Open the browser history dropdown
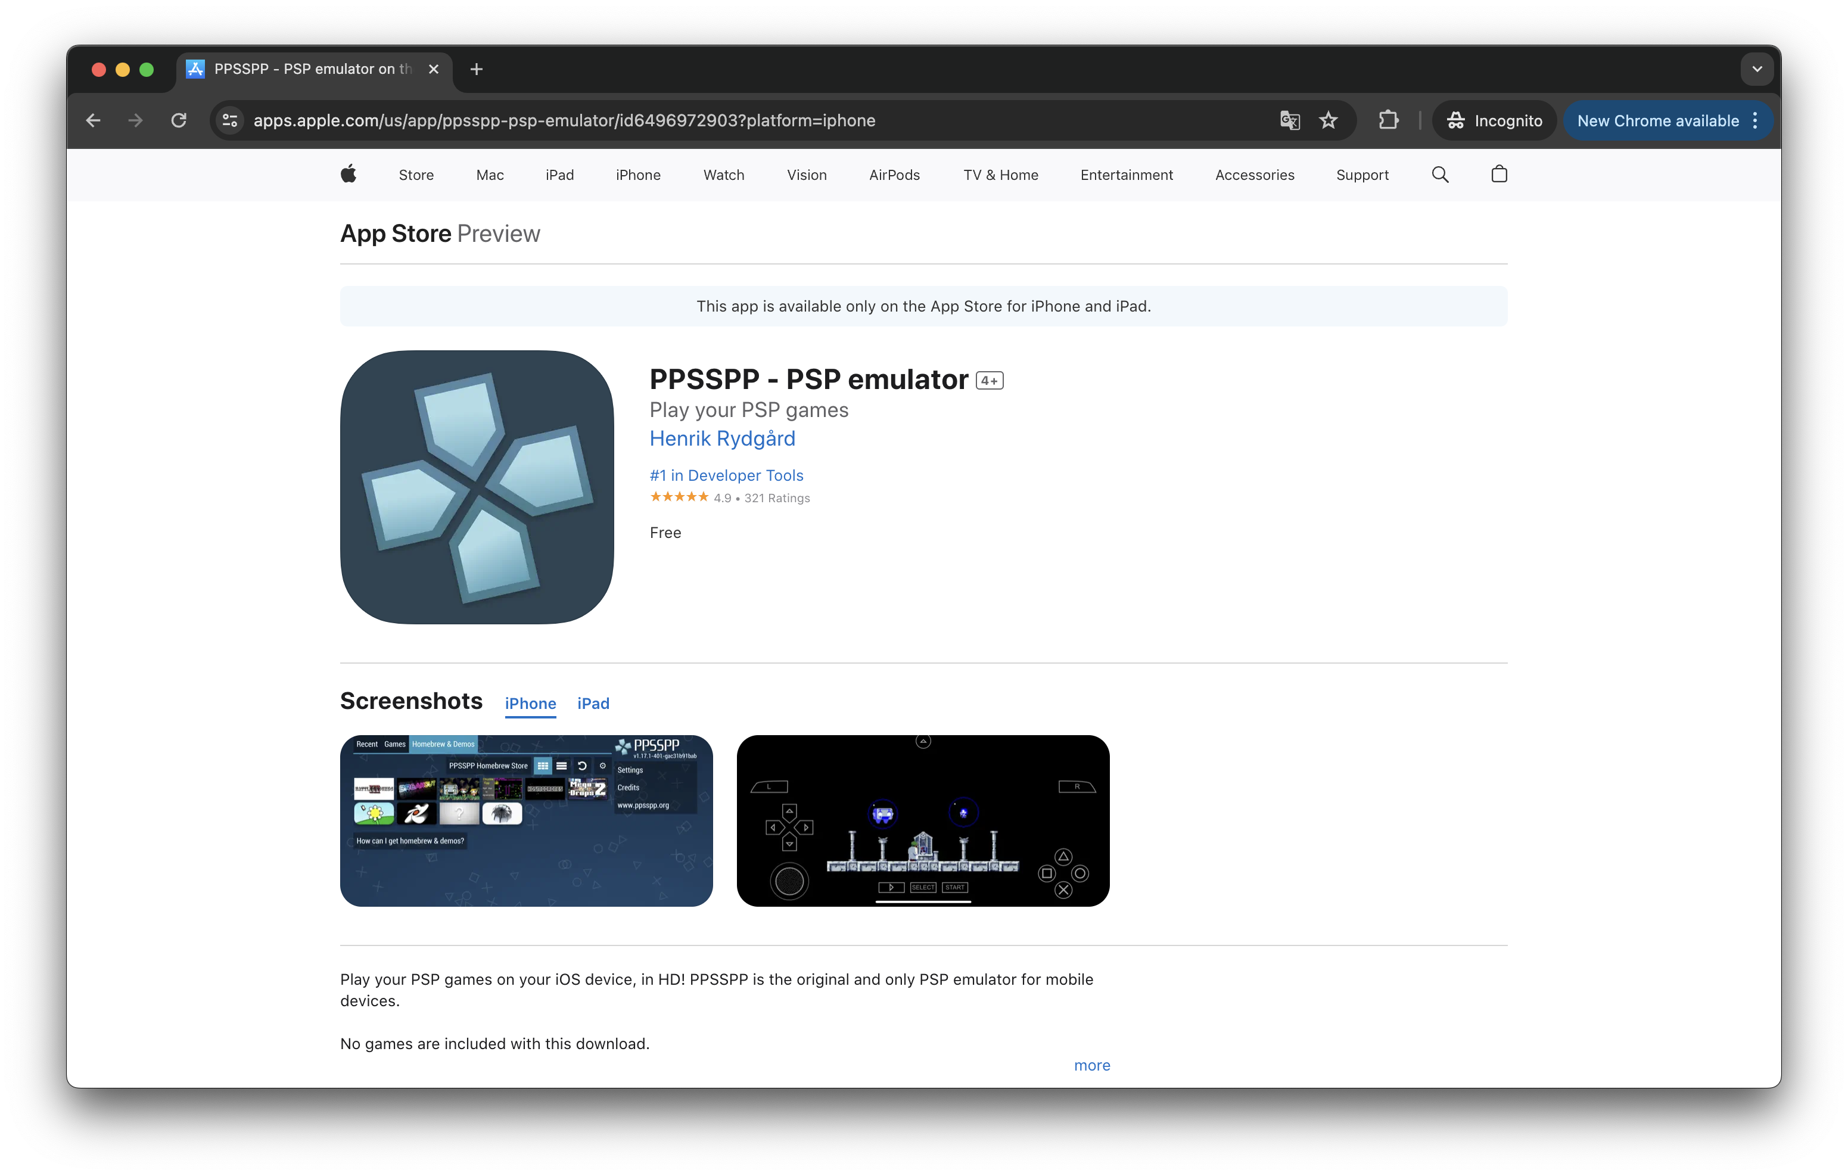Viewport: 1848px width, 1176px height. click(x=1755, y=69)
